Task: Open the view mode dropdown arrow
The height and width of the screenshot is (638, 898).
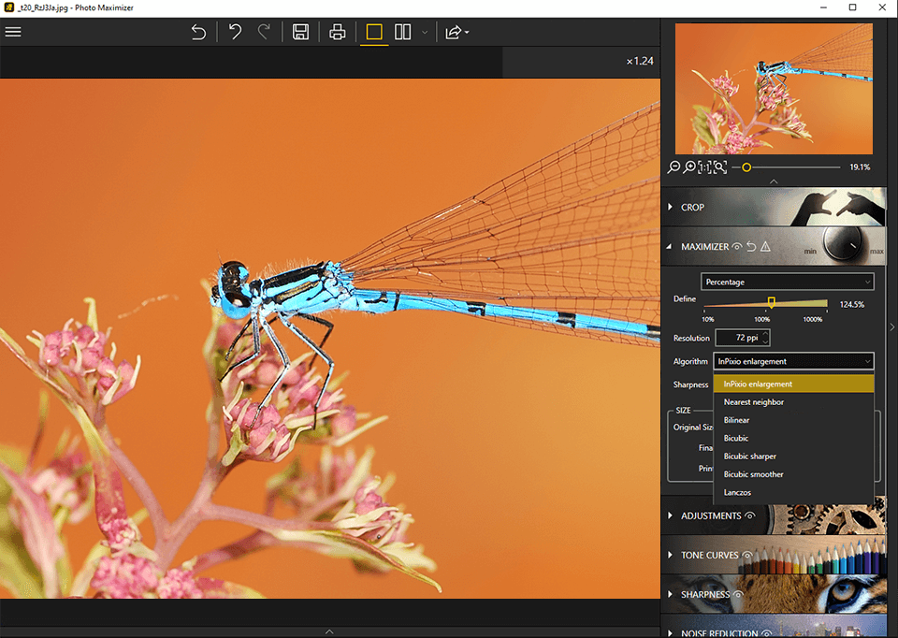Action: coord(423,31)
